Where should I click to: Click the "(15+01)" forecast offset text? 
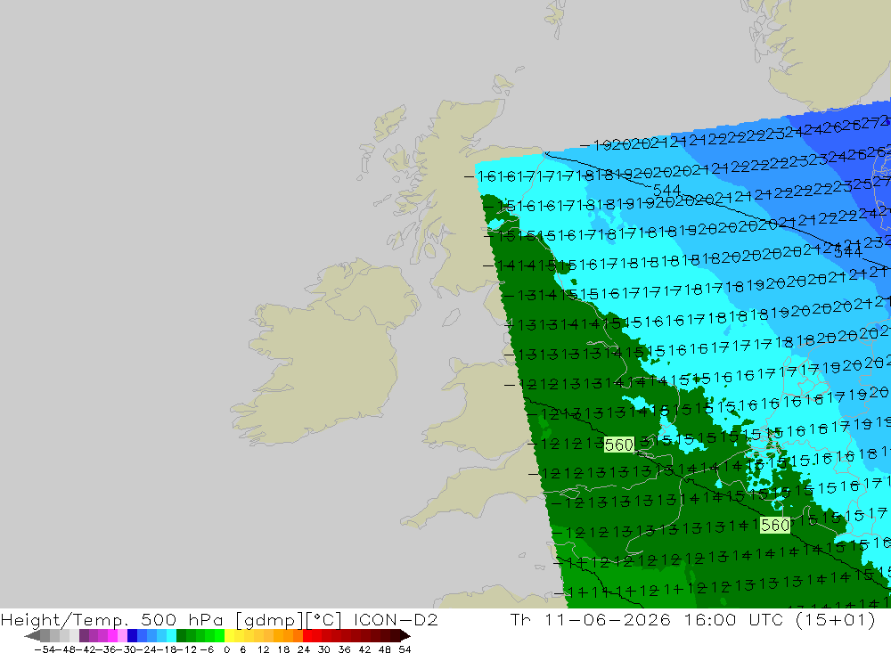click(836, 619)
